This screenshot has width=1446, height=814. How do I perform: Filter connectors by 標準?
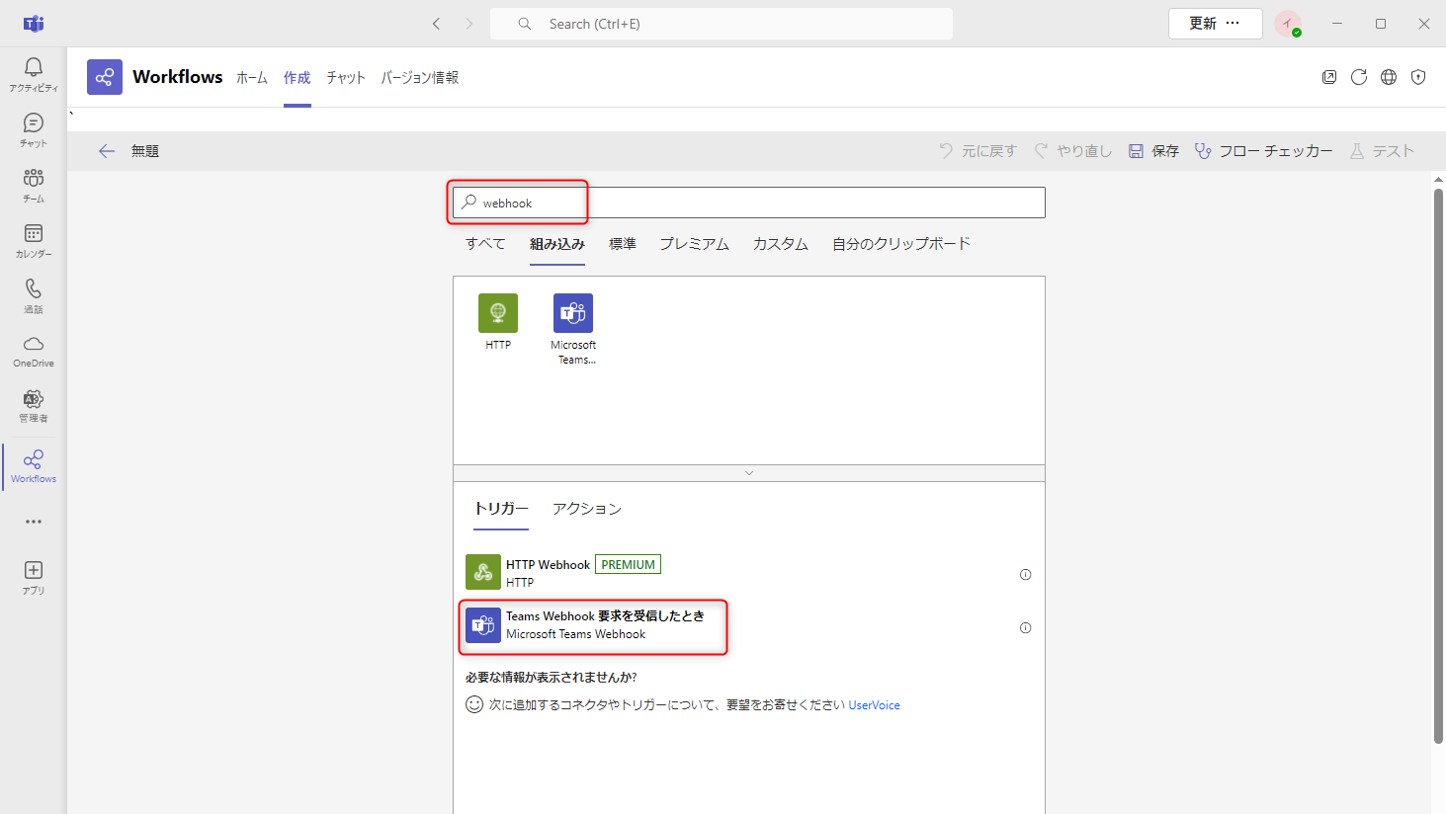pyautogui.click(x=623, y=244)
